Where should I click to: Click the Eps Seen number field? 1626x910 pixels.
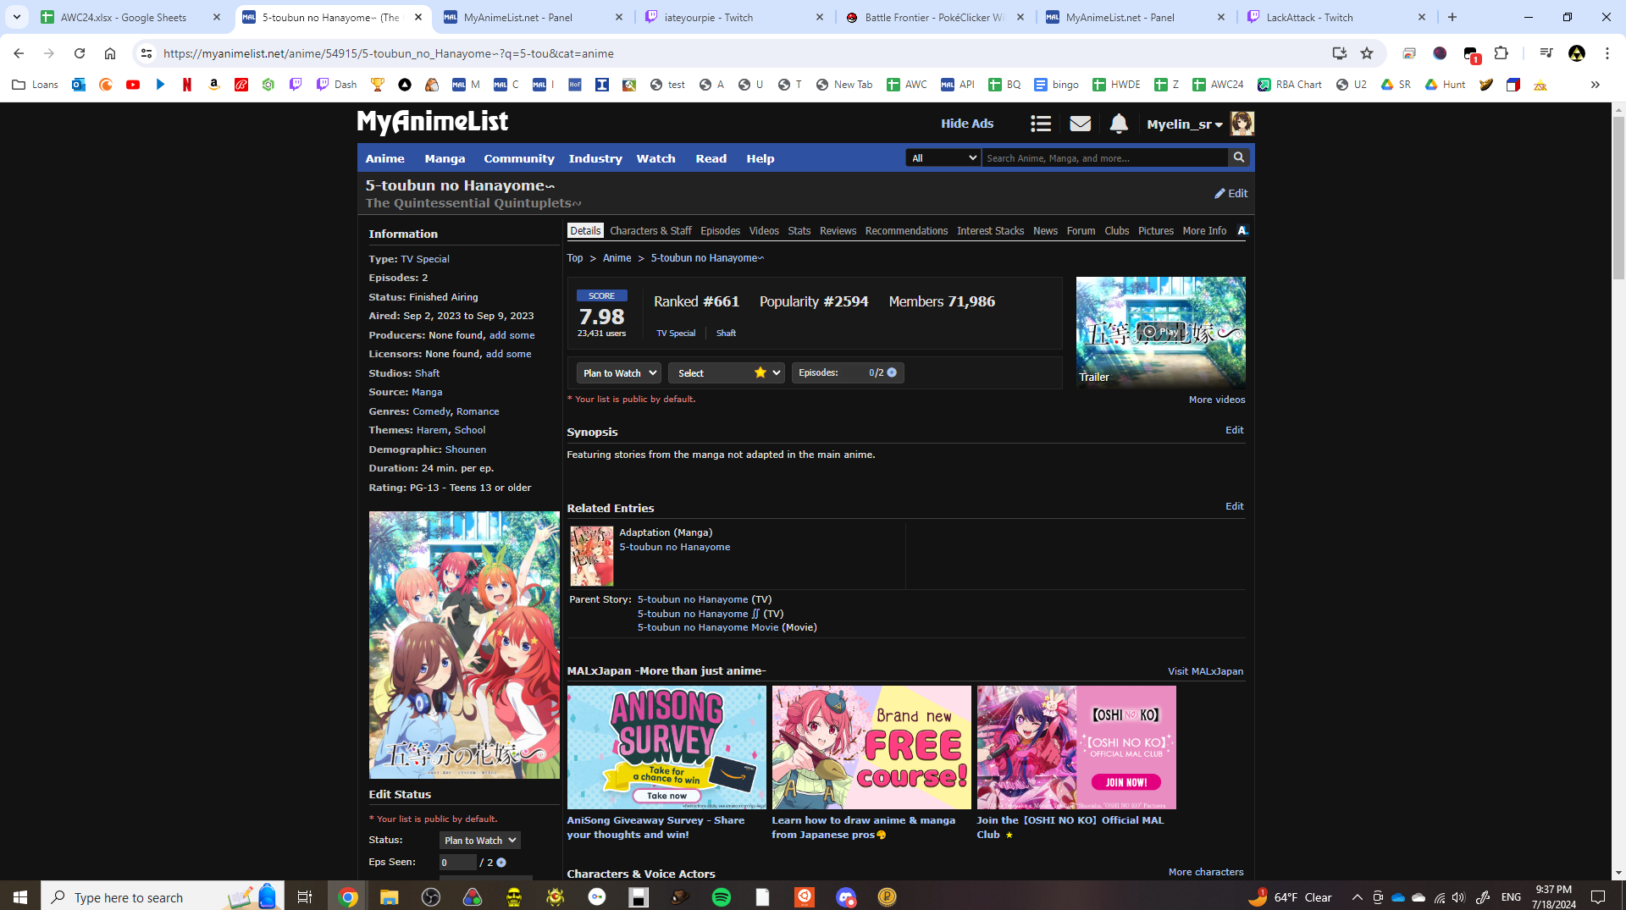point(457,863)
